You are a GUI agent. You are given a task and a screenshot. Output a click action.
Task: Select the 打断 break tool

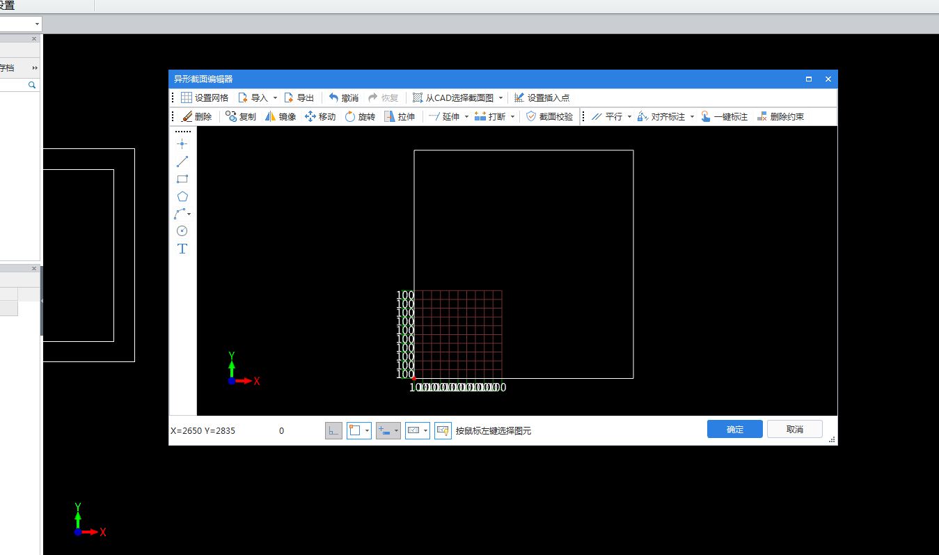point(490,116)
